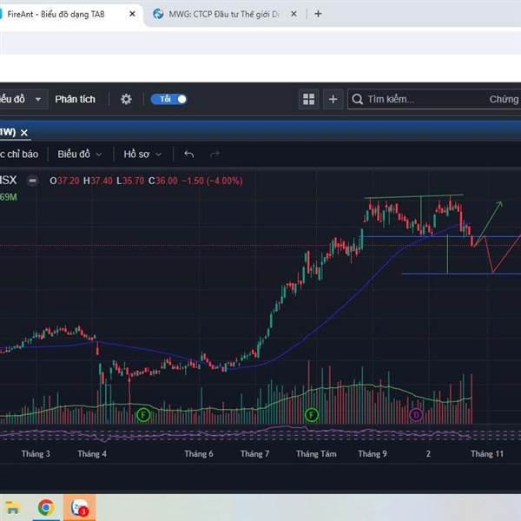Expand the "Hồ sơ" dropdown
Viewport: 521px width, 521px height.
[142, 154]
